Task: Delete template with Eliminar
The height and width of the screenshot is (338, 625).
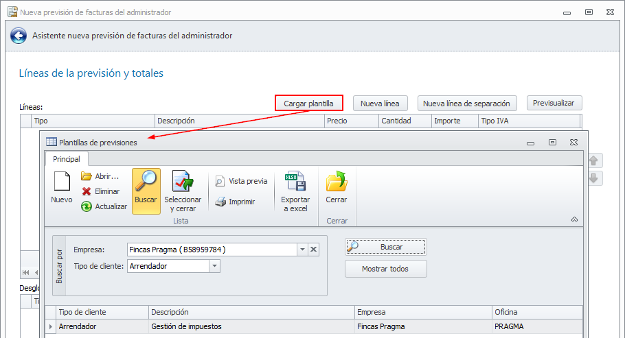Action: (x=100, y=191)
